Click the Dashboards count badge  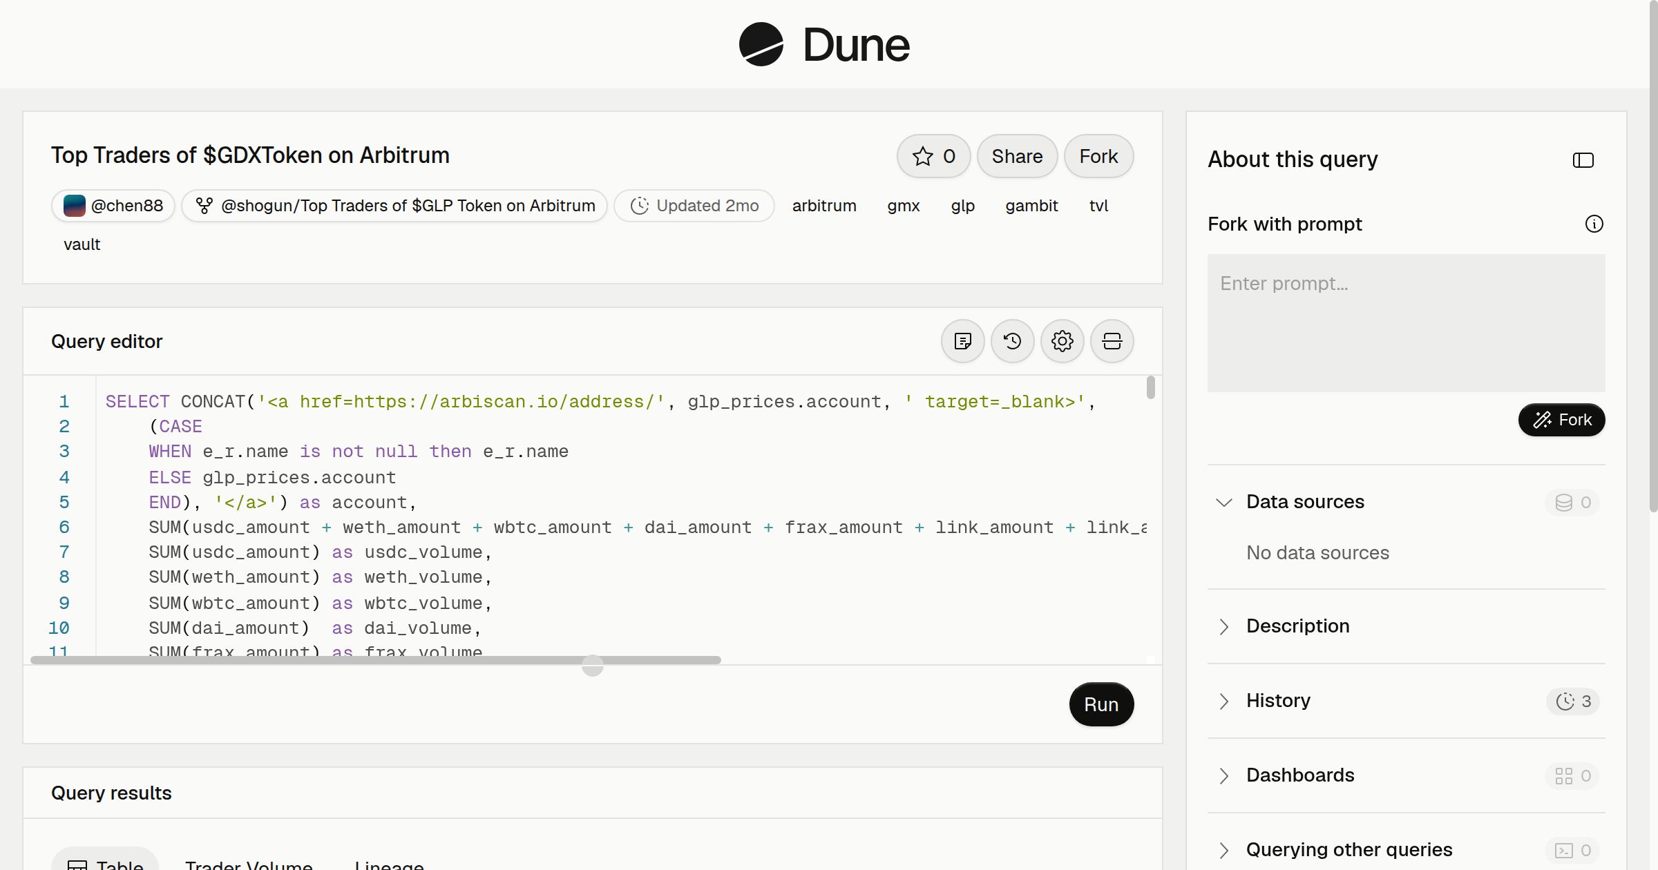[x=1573, y=775]
